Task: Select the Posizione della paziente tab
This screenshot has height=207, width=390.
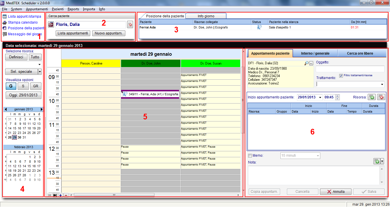Action: pos(165,16)
